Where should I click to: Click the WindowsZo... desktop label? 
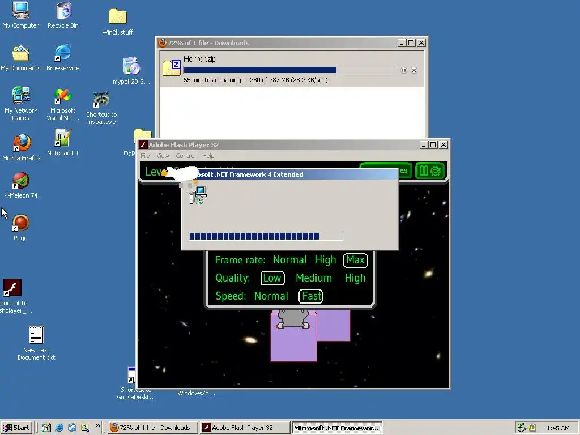(196, 393)
